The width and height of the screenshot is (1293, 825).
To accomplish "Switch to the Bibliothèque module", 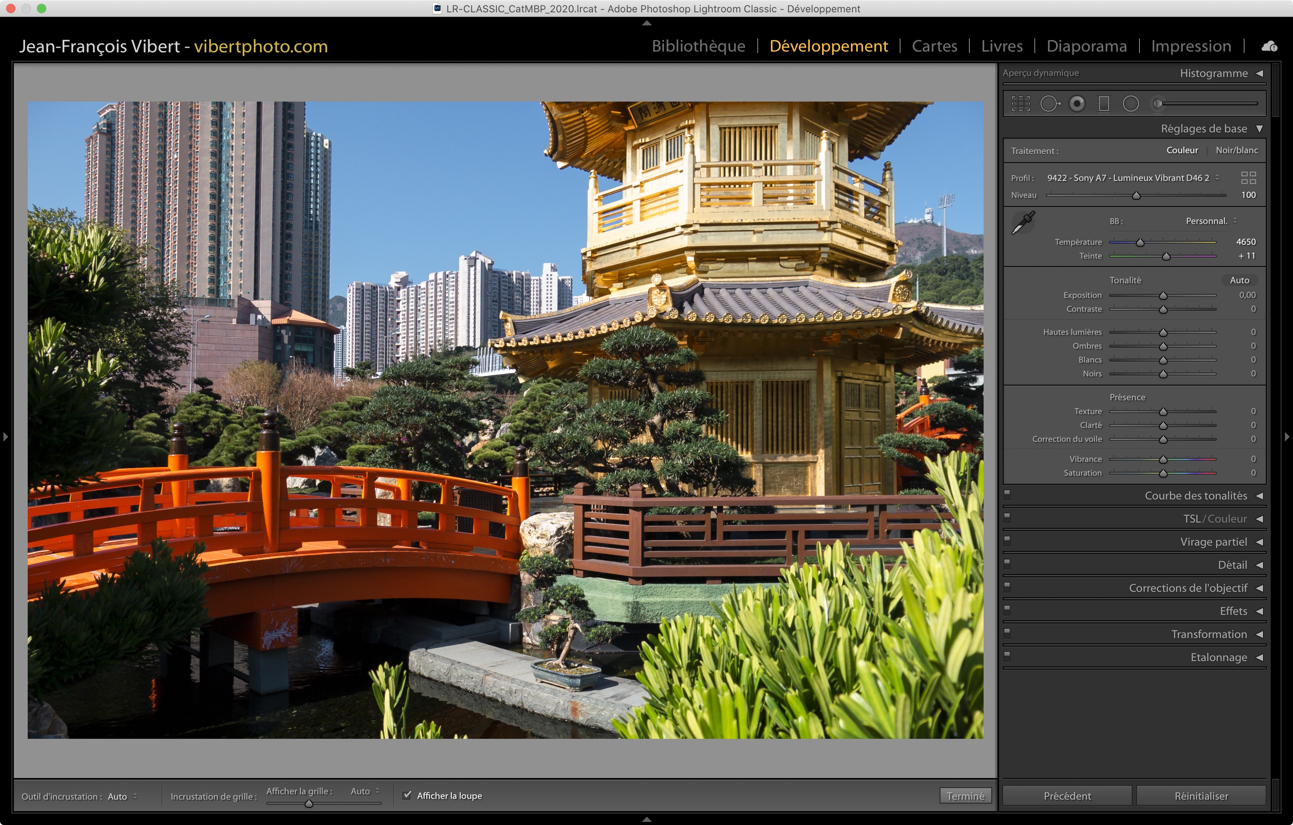I will click(698, 46).
